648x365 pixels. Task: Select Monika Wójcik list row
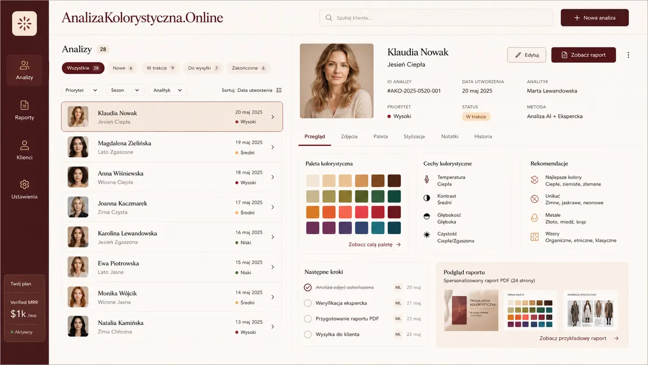click(172, 297)
